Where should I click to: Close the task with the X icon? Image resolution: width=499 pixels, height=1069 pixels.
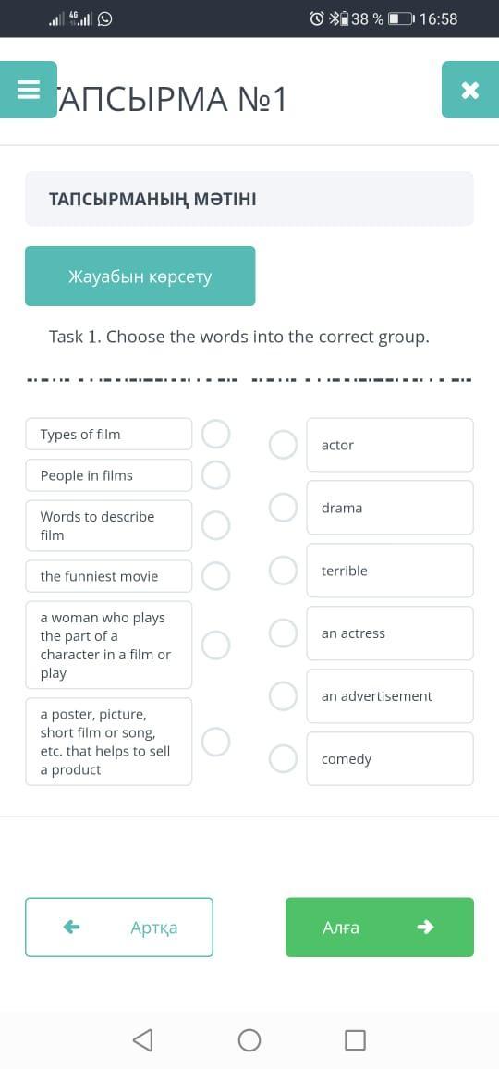469,90
